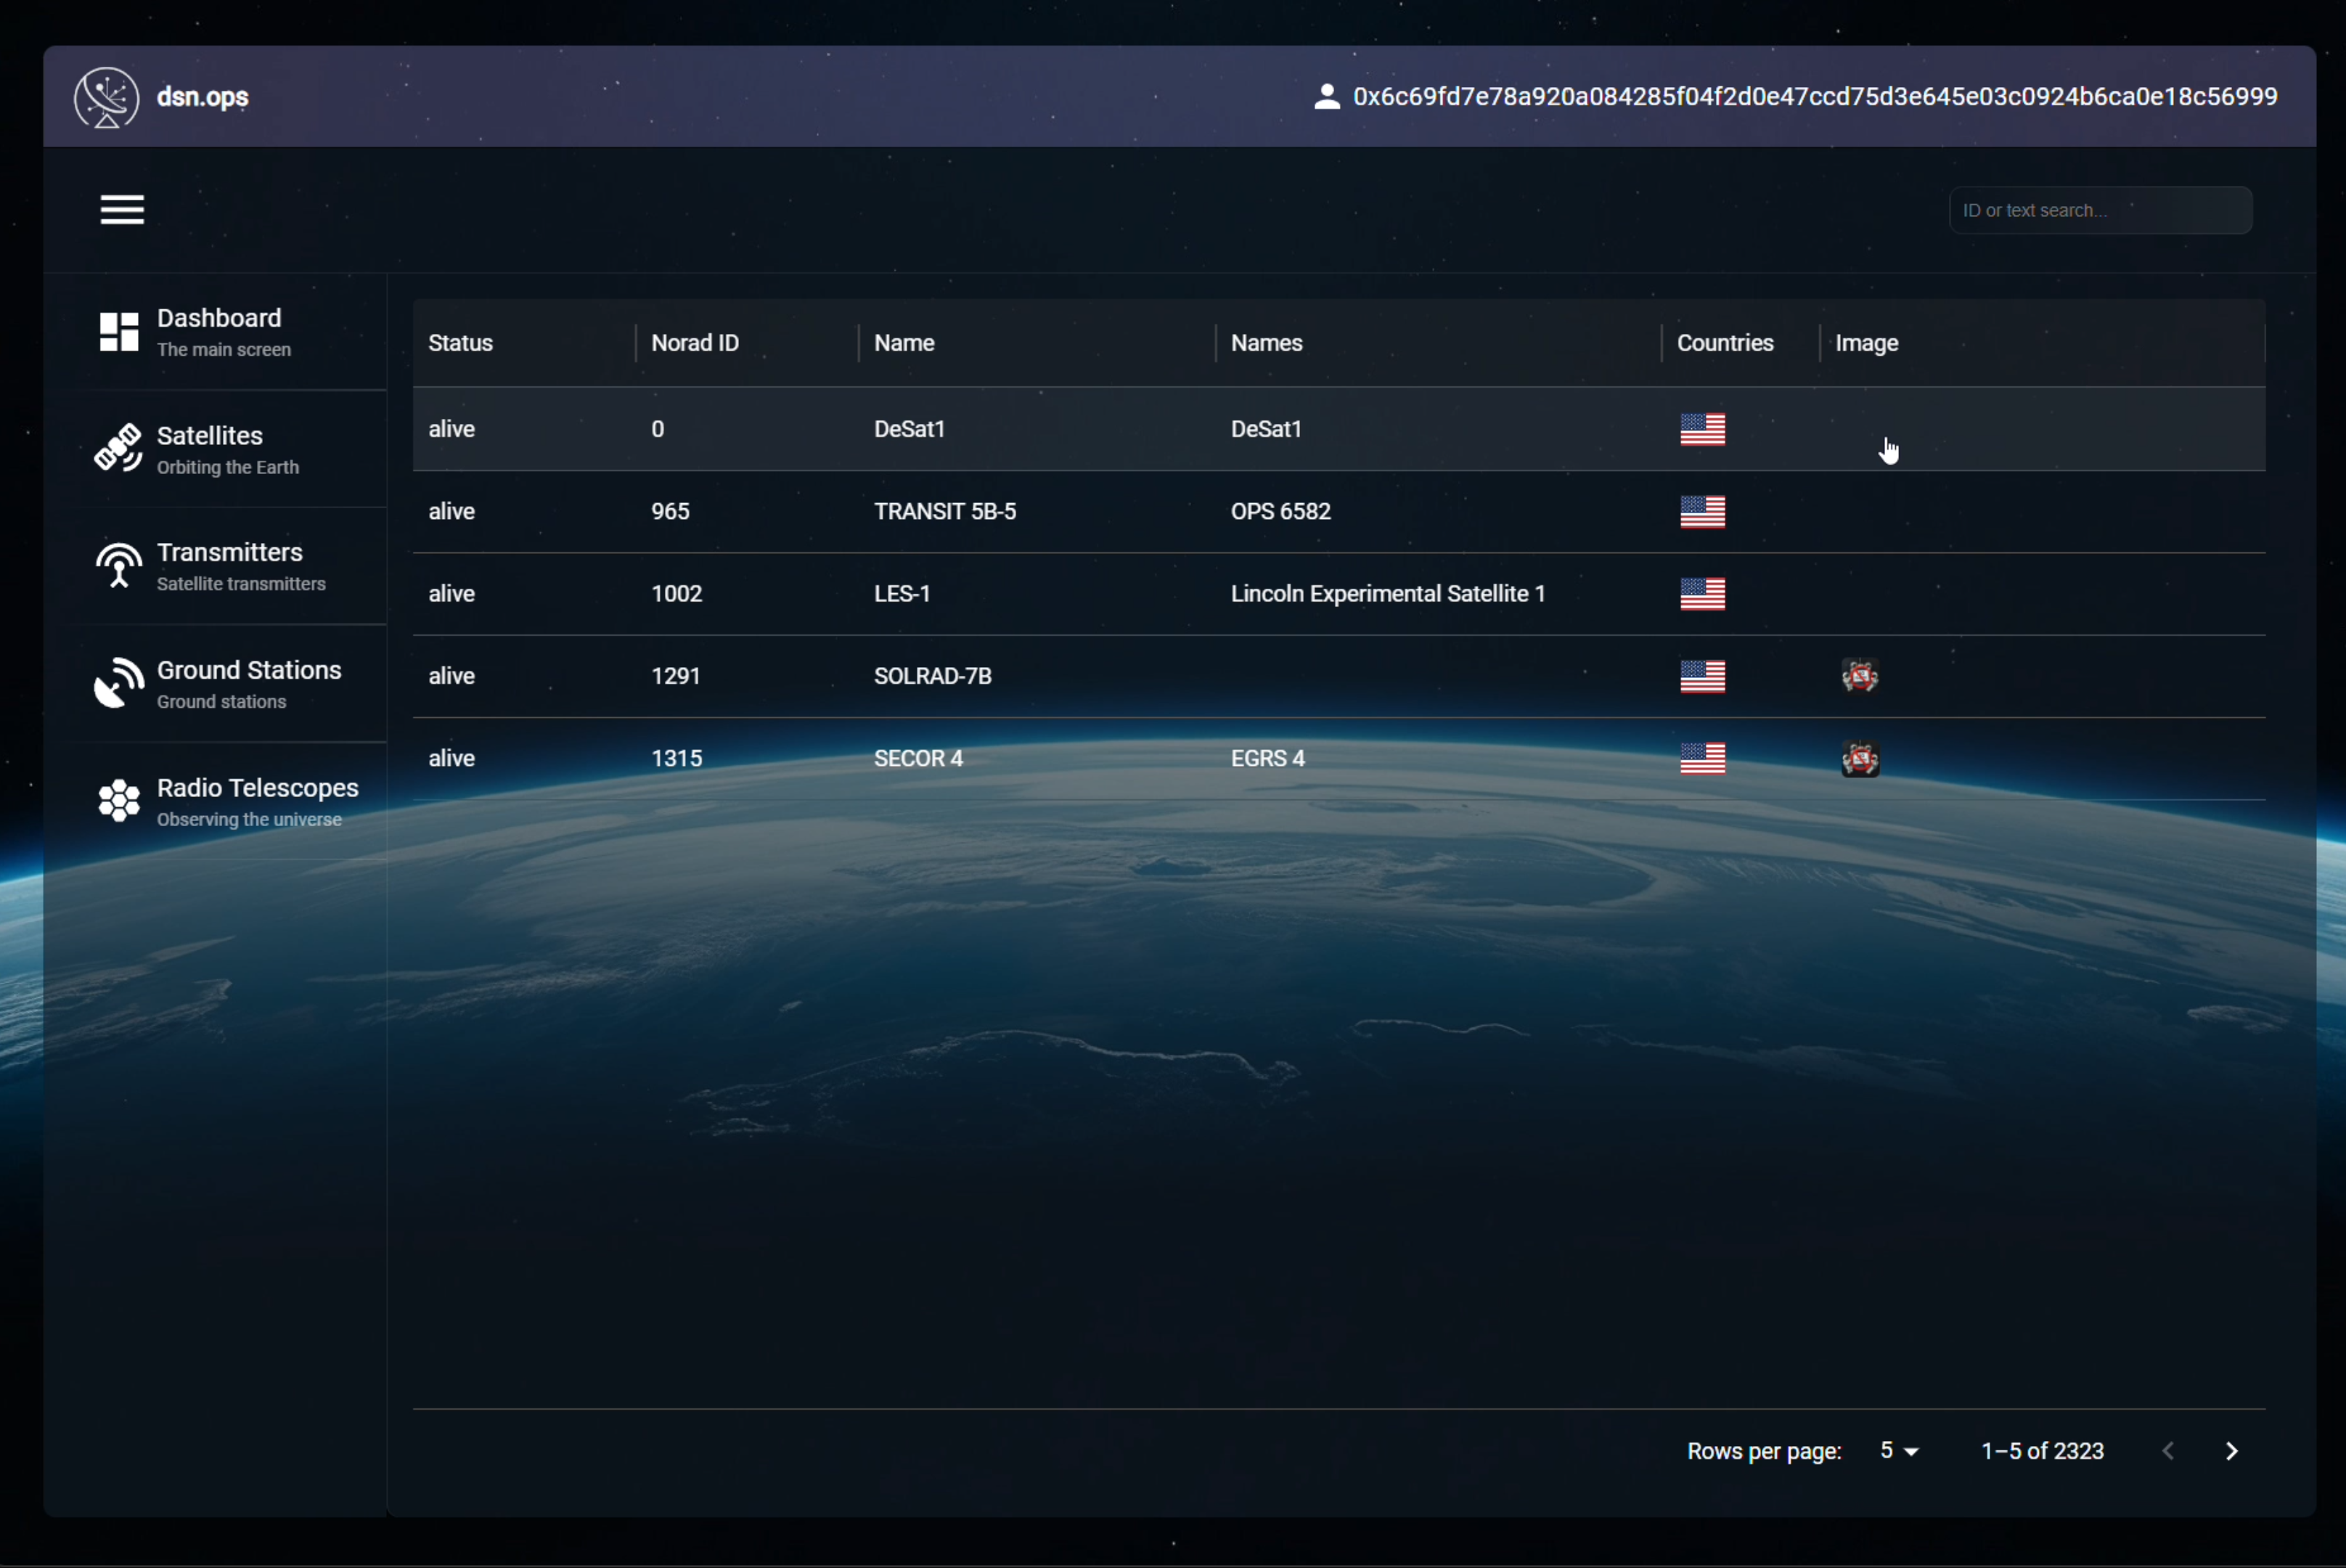The width and height of the screenshot is (2346, 1568).
Task: Click the Image column header
Action: click(x=1866, y=343)
